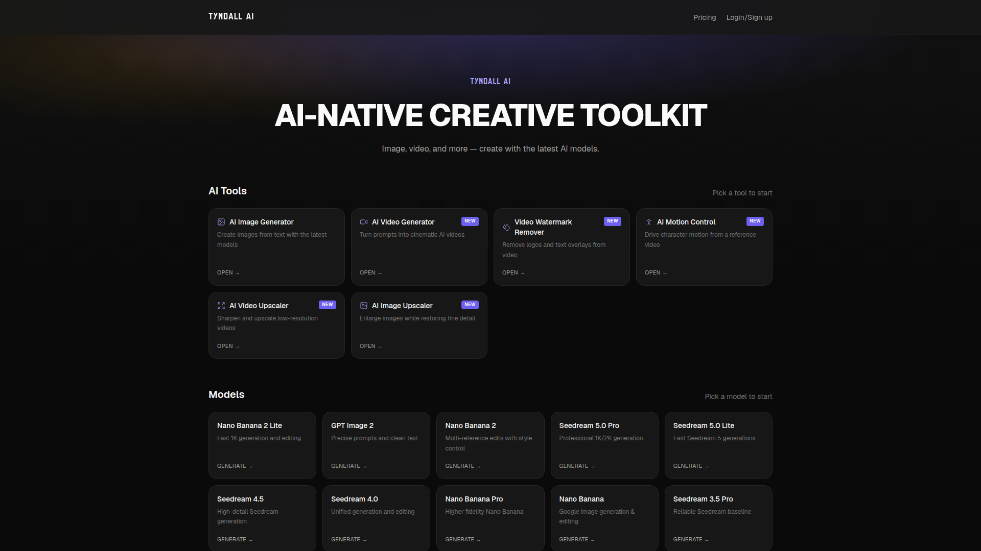Screen dimensions: 981x551
Task: Click the TYNDALL AI logo in header
Action: [x=231, y=16]
